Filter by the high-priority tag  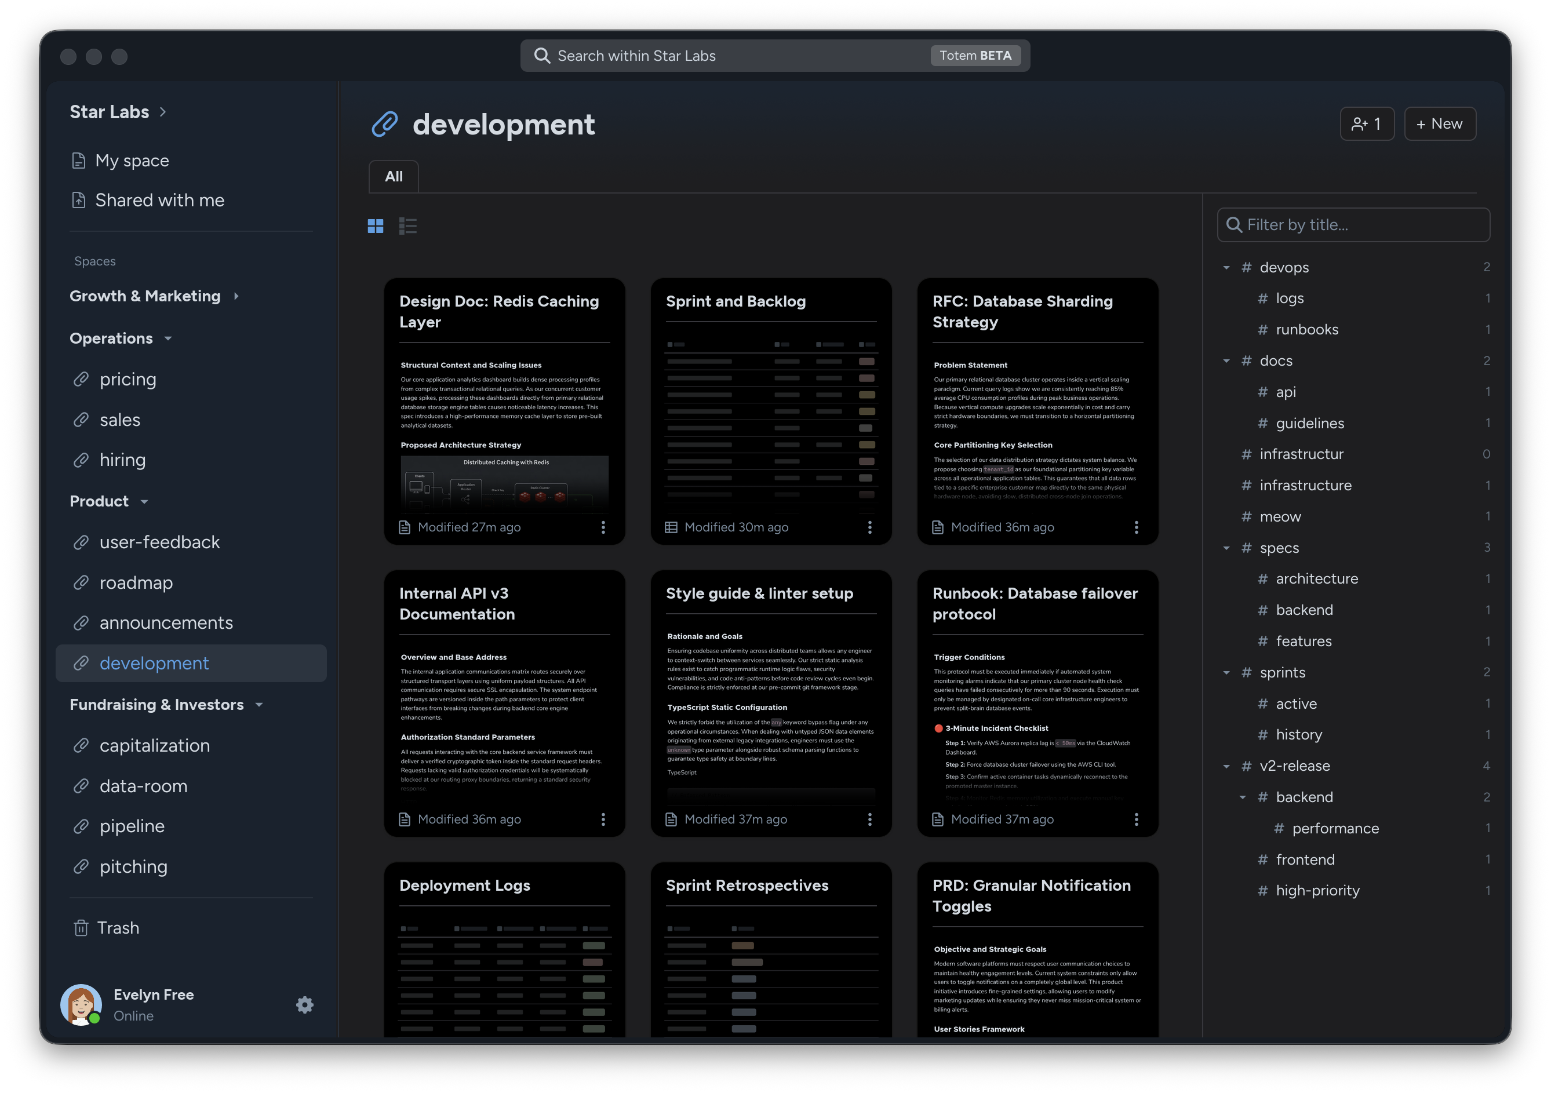coord(1317,890)
